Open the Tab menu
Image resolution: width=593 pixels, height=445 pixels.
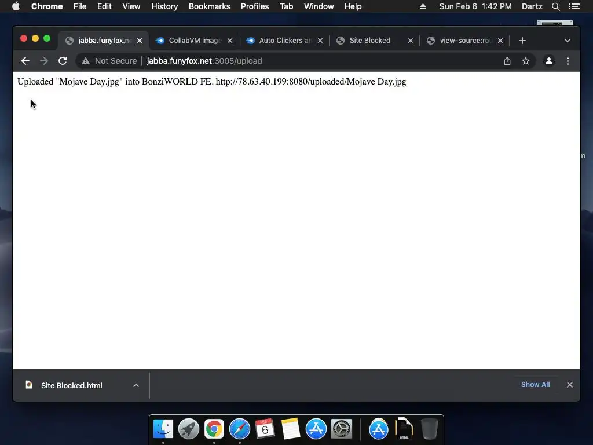(x=287, y=6)
